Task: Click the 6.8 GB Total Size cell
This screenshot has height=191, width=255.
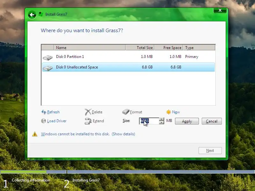Action: (147, 67)
